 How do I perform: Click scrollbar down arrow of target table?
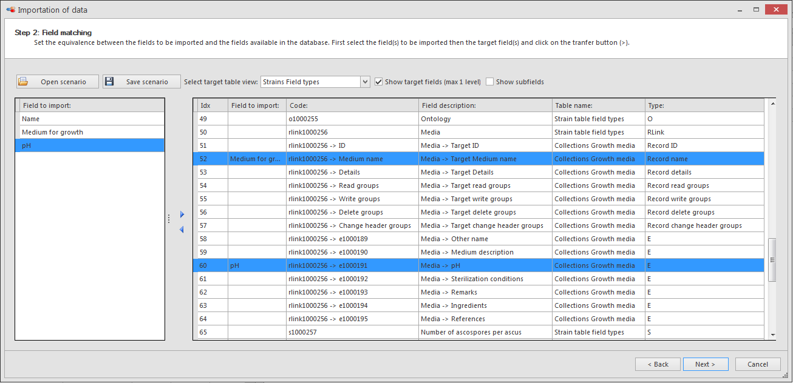click(772, 335)
